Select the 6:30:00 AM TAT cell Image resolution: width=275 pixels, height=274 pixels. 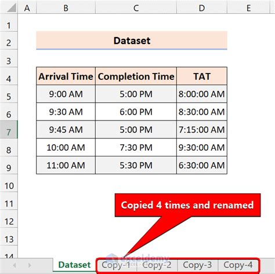tap(202, 165)
